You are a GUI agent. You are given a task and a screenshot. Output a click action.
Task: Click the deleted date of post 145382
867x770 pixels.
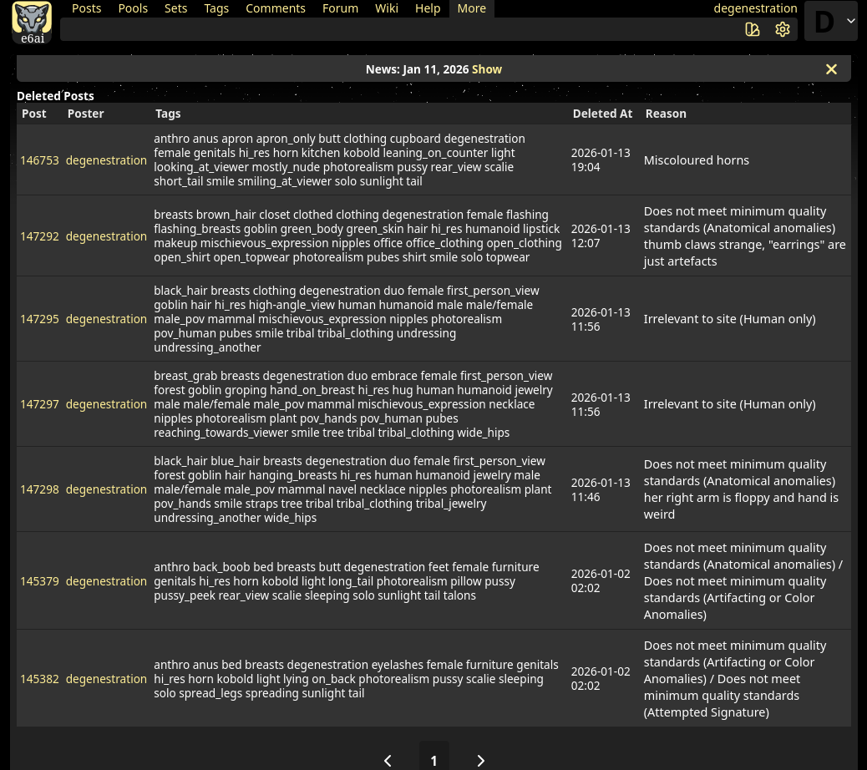click(x=601, y=679)
